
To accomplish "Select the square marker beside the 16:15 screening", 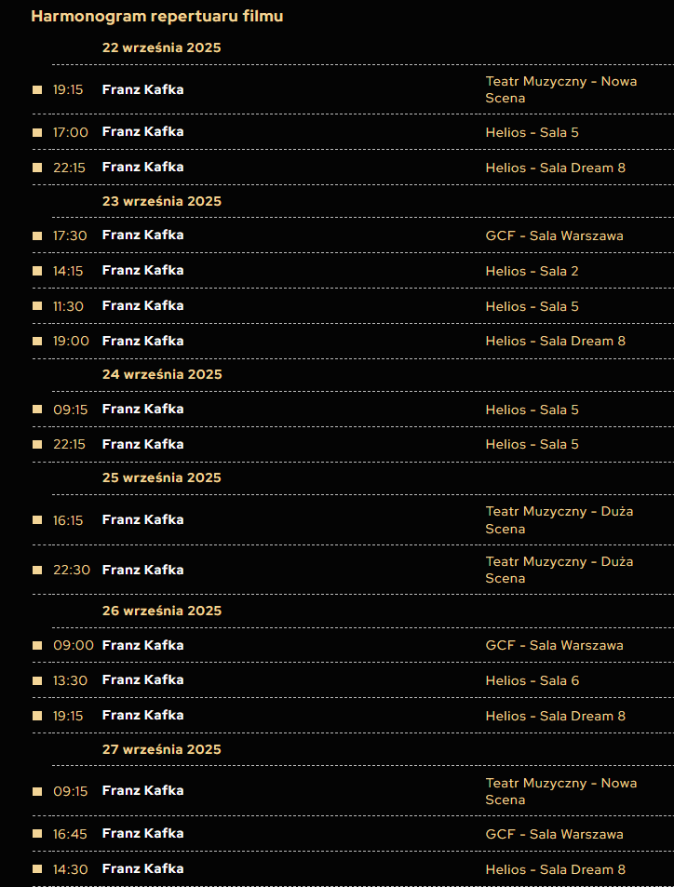I will (37, 520).
